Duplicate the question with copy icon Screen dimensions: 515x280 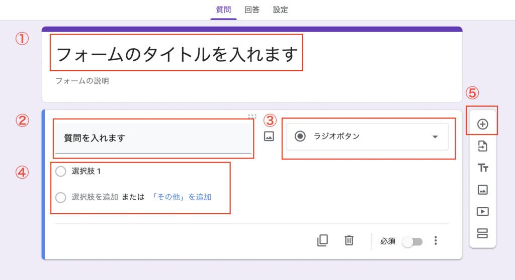(x=322, y=240)
